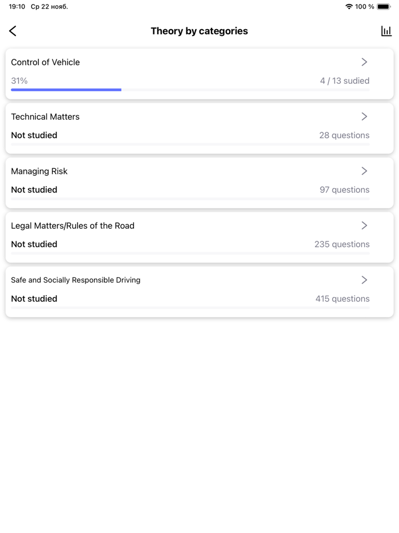This screenshot has height=533, width=399.
Task: Tap the chevron beside Technical Matters
Action: (x=364, y=116)
